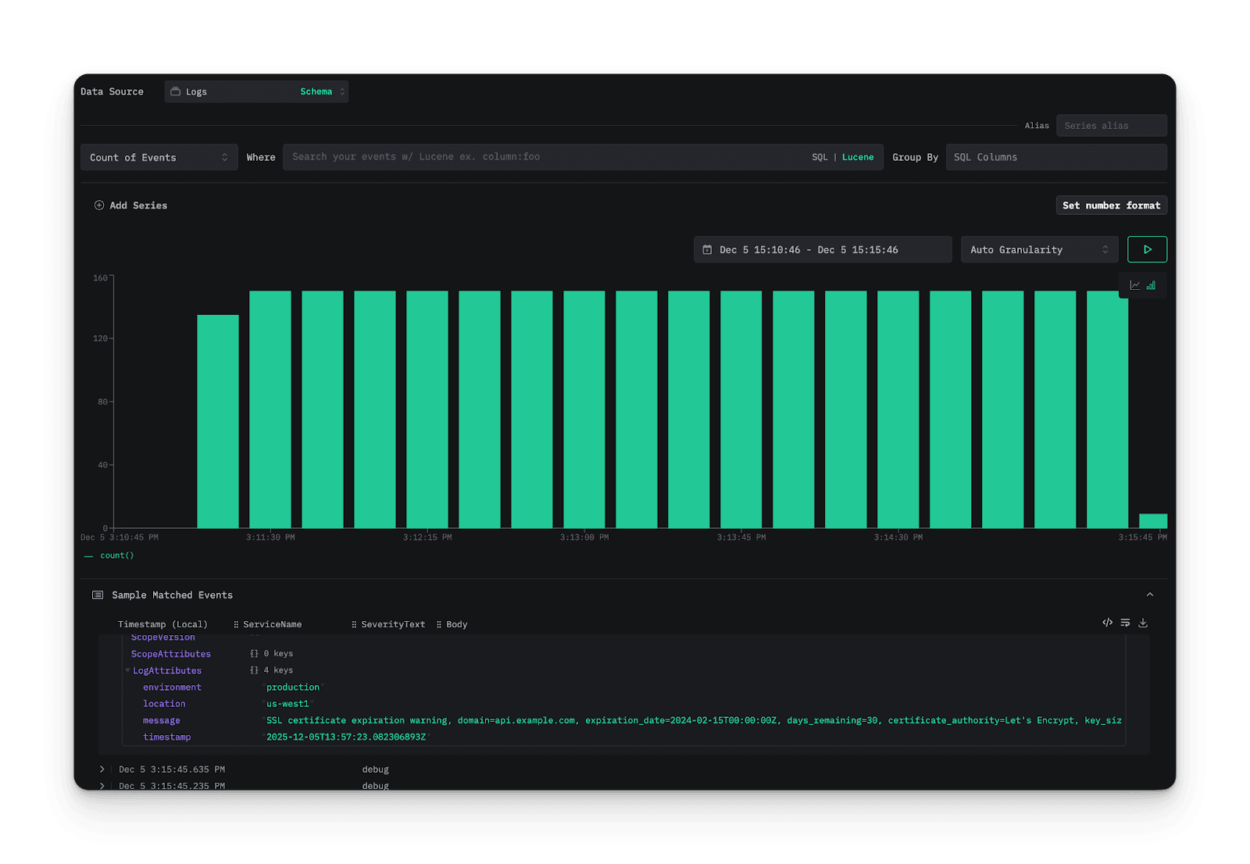Open the Auto Granularity selector

(x=1039, y=249)
